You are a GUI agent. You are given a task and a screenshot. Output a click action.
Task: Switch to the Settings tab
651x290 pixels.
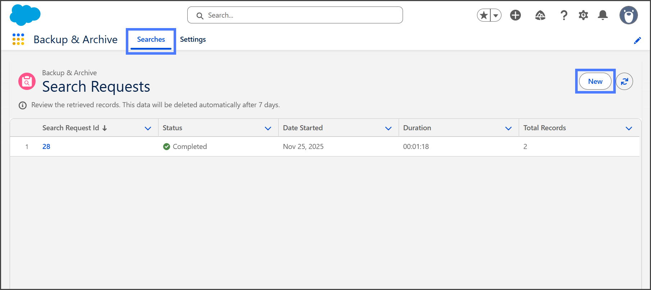click(193, 39)
